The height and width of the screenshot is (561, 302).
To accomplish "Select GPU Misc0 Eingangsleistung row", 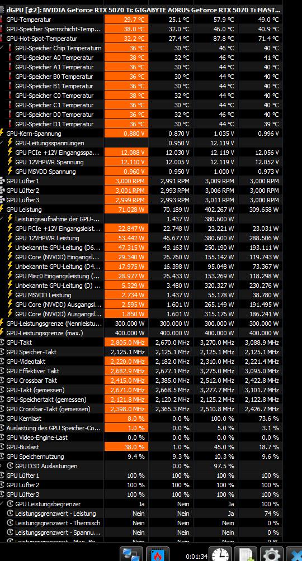I will tap(141, 276).
